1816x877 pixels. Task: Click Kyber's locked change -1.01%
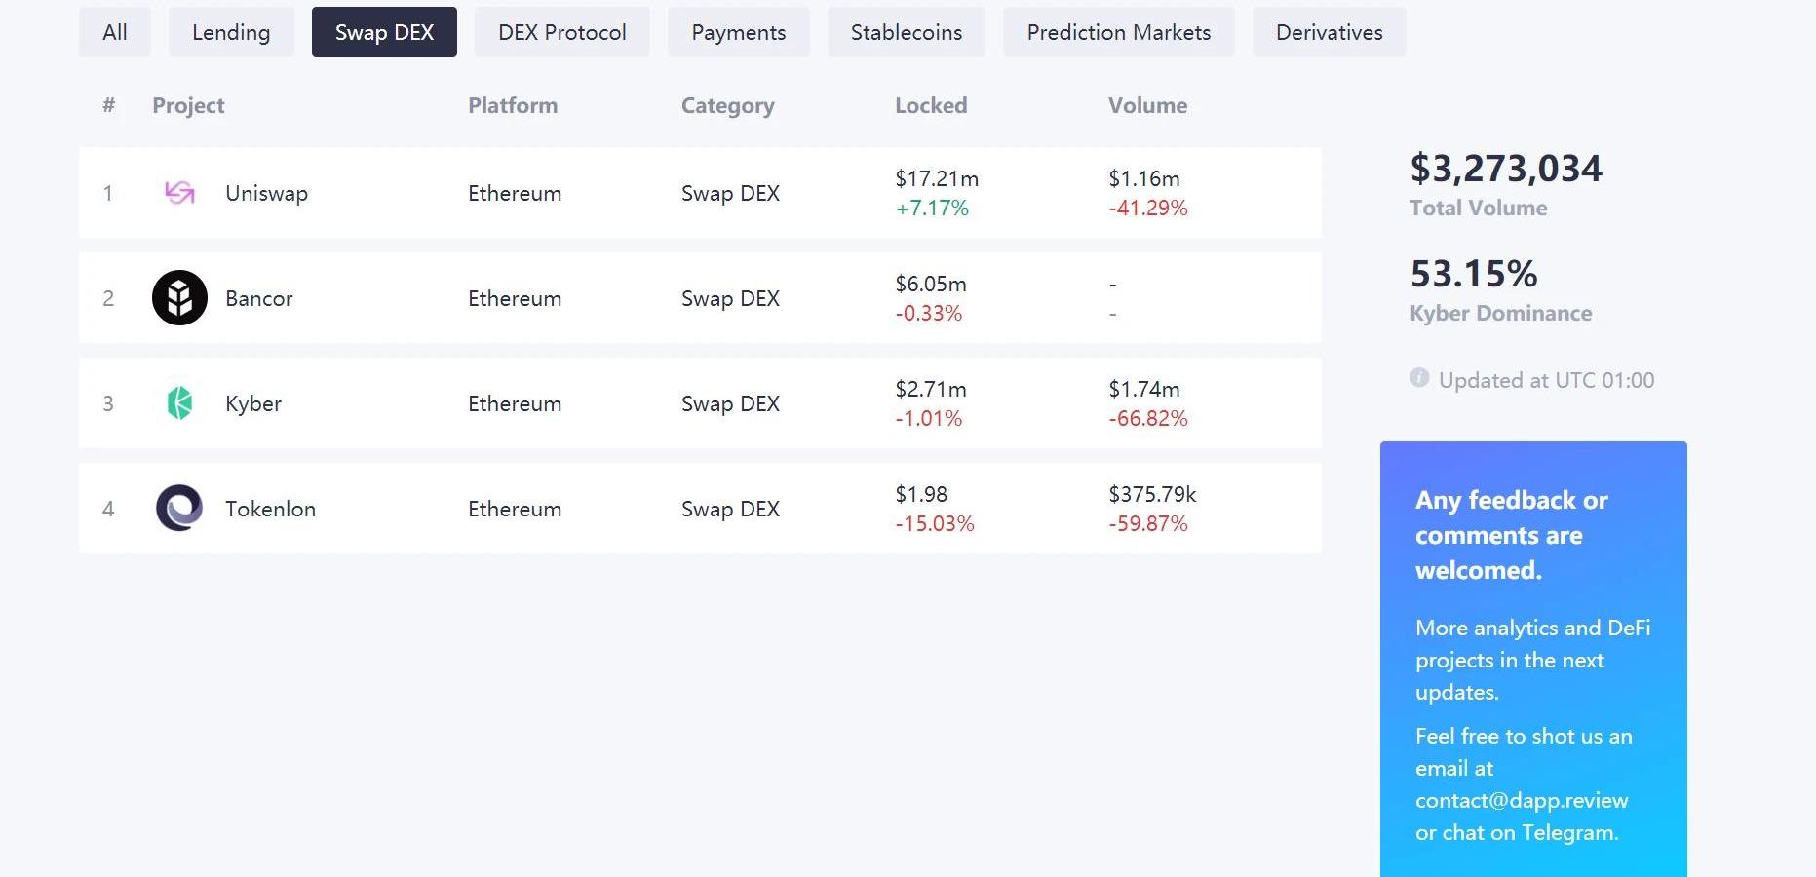929,418
